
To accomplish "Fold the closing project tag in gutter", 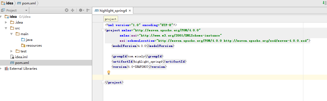I will click(x=103, y=83).
